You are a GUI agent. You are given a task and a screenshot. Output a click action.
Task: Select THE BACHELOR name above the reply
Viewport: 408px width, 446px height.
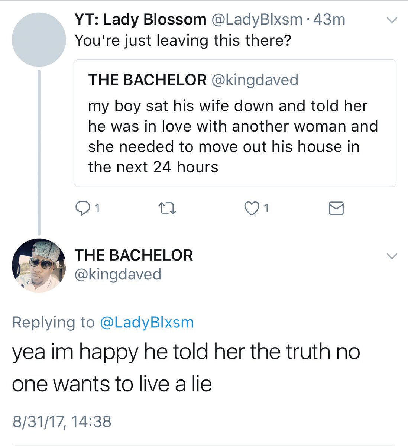[x=134, y=255]
